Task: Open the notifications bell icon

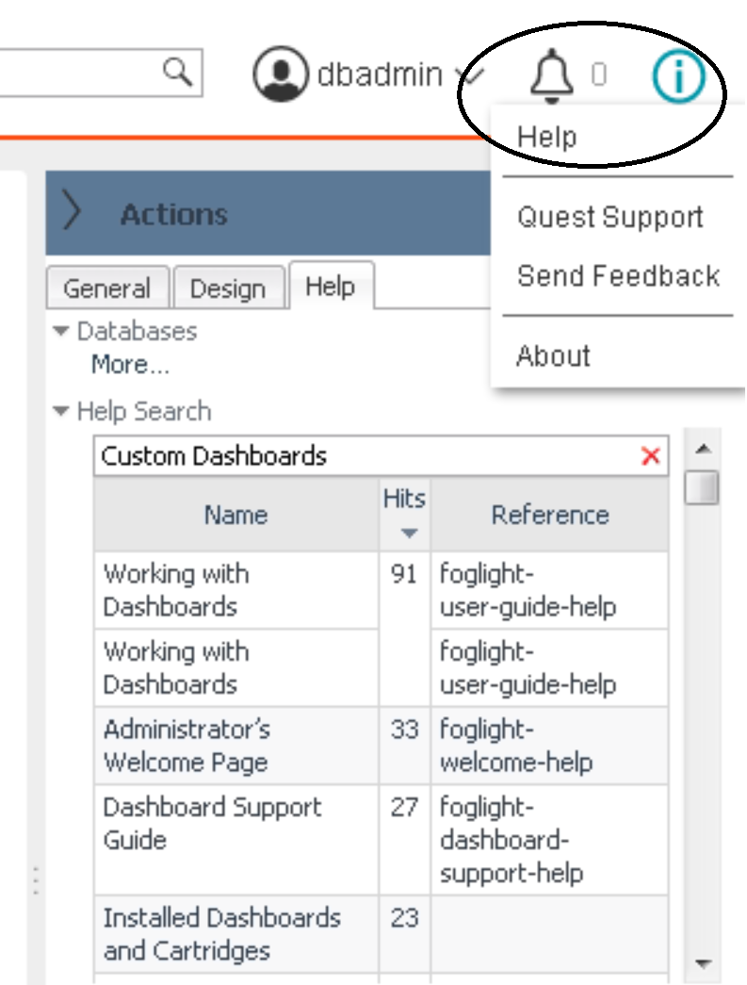Action: 551,75
